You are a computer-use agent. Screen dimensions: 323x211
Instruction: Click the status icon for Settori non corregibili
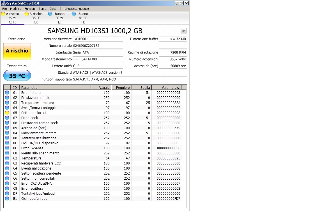pos(7,178)
